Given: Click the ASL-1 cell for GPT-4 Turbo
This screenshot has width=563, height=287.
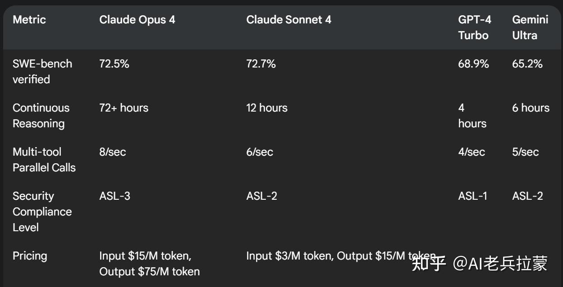Looking at the screenshot, I should click(472, 196).
